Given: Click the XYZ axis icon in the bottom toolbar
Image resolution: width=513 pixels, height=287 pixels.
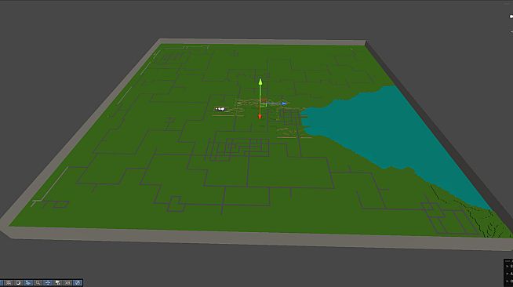Looking at the screenshot, I should pos(67,283).
